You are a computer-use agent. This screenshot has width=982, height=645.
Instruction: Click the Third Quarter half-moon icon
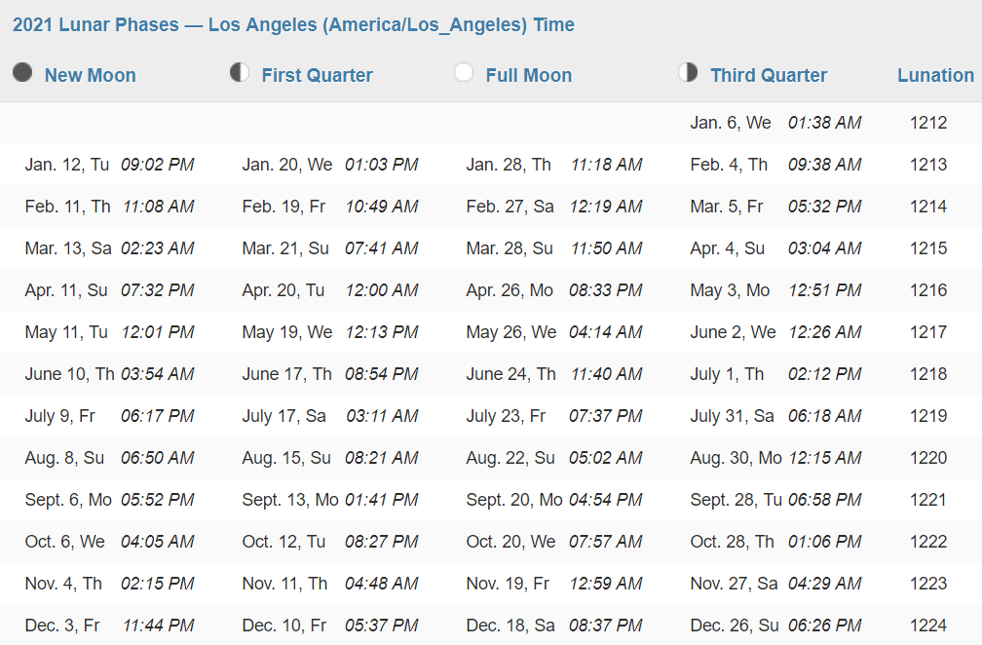(688, 72)
